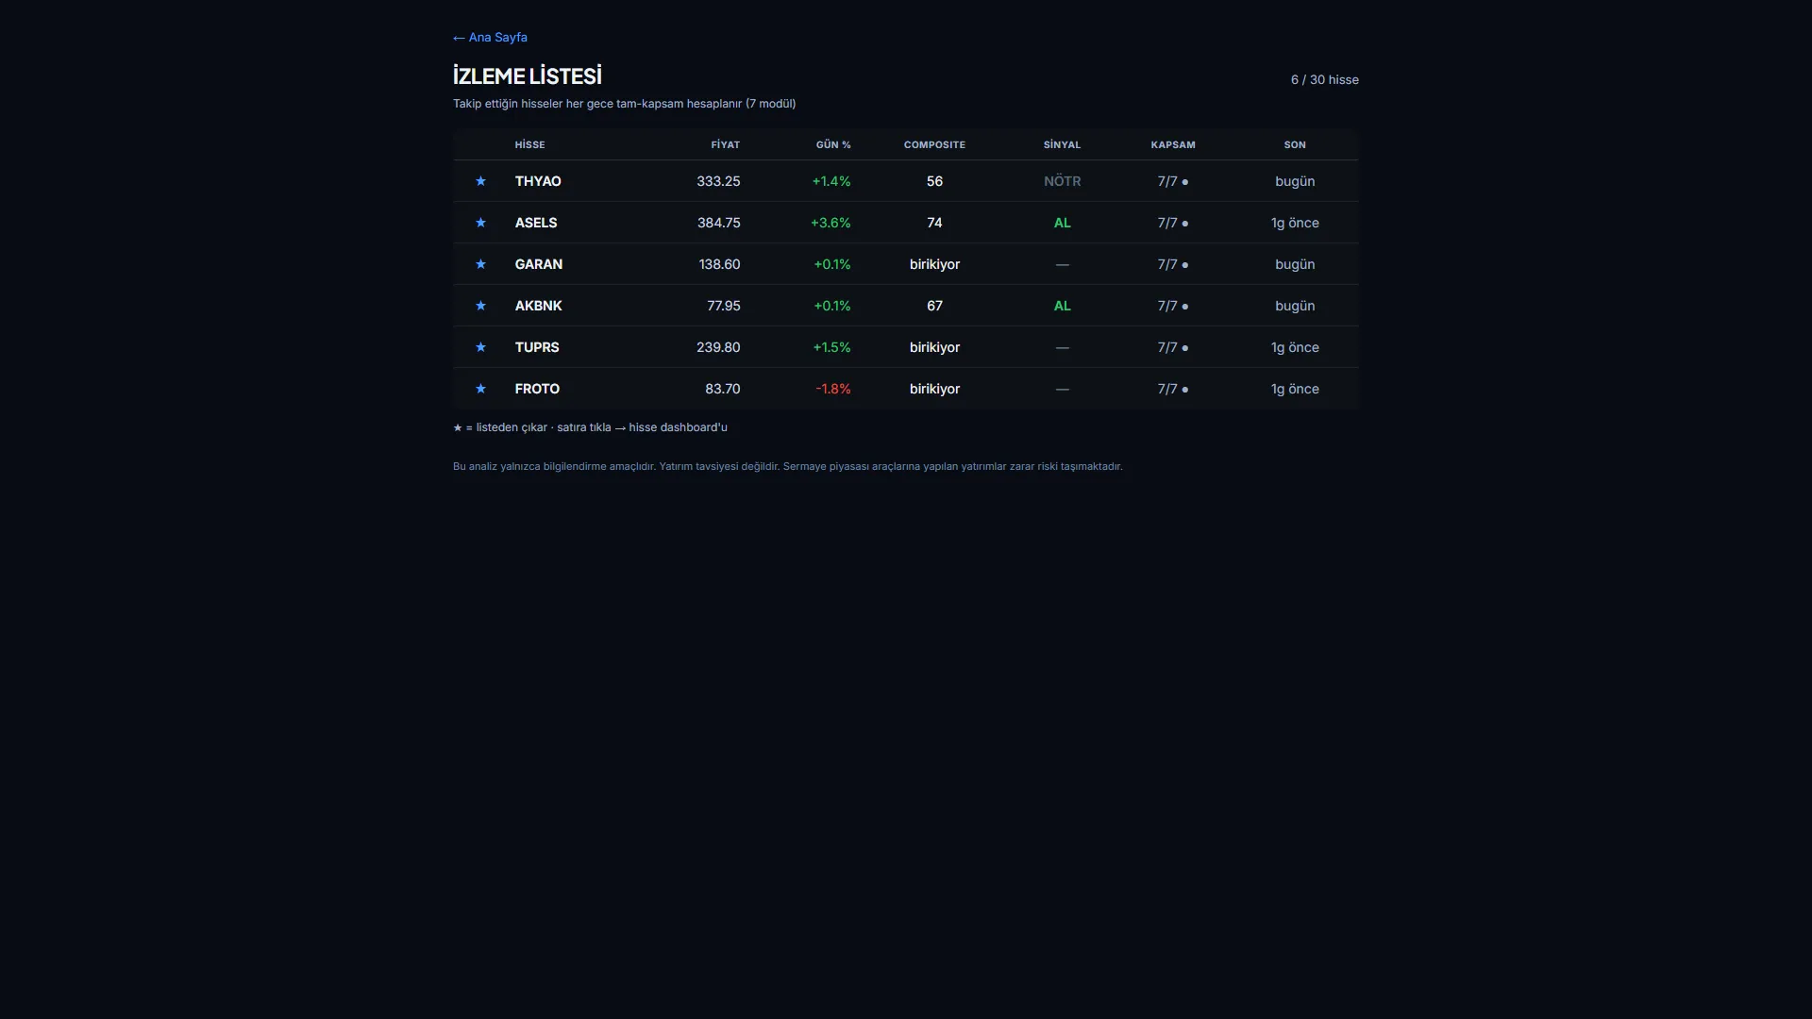
Task: Go back via the Ana Sayfa link
Action: (490, 38)
